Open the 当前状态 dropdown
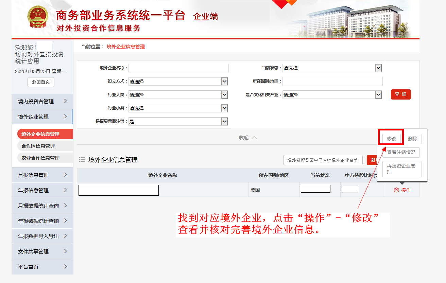 pyautogui.click(x=332, y=68)
